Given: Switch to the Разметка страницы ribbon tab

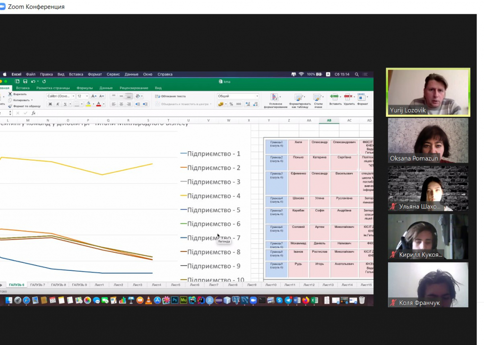Looking at the screenshot, I should tap(53, 88).
